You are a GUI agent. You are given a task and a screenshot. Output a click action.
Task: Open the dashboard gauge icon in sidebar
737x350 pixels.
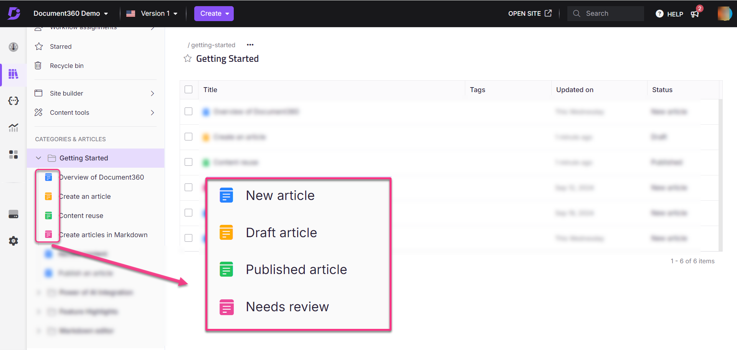(x=13, y=47)
